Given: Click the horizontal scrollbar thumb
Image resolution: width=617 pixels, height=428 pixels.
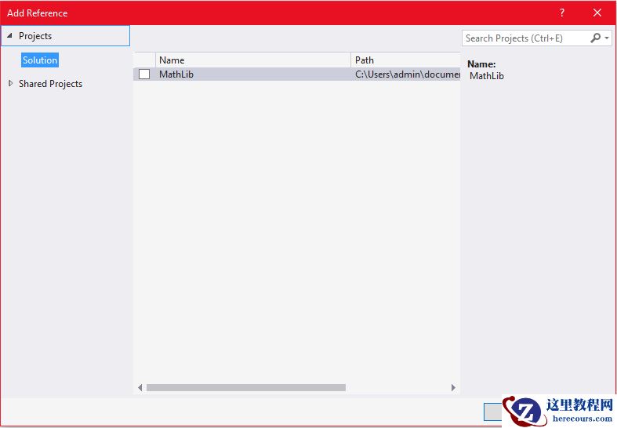Looking at the screenshot, I should click(x=246, y=387).
